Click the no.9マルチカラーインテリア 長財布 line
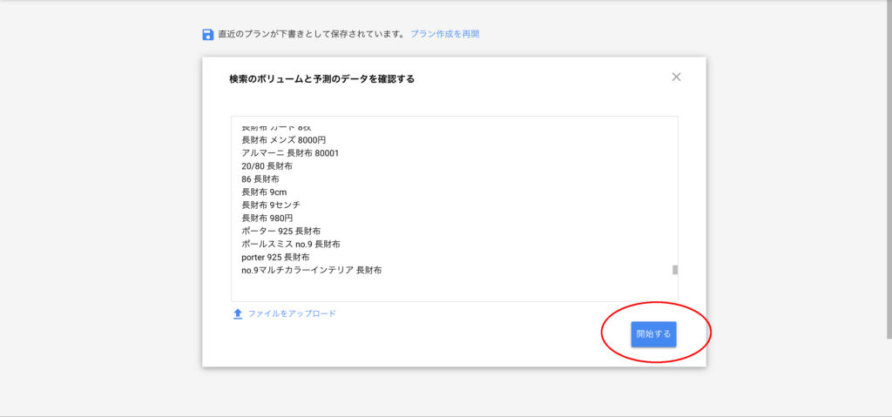892x417 pixels. pos(311,271)
